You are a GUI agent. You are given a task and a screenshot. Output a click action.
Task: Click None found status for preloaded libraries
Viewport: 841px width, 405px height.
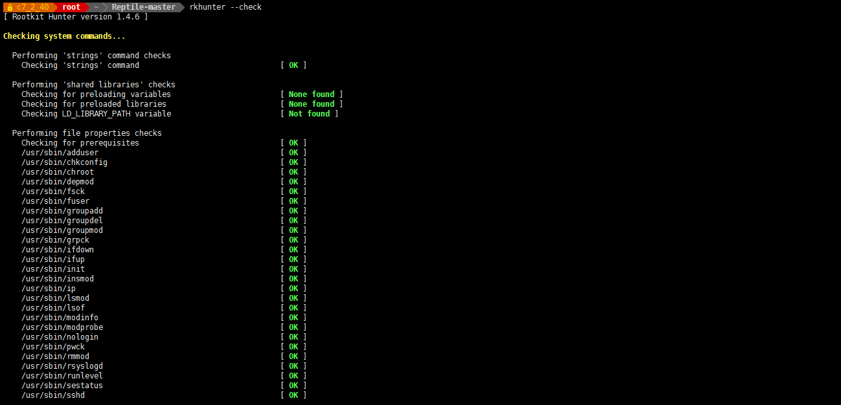[x=312, y=104]
